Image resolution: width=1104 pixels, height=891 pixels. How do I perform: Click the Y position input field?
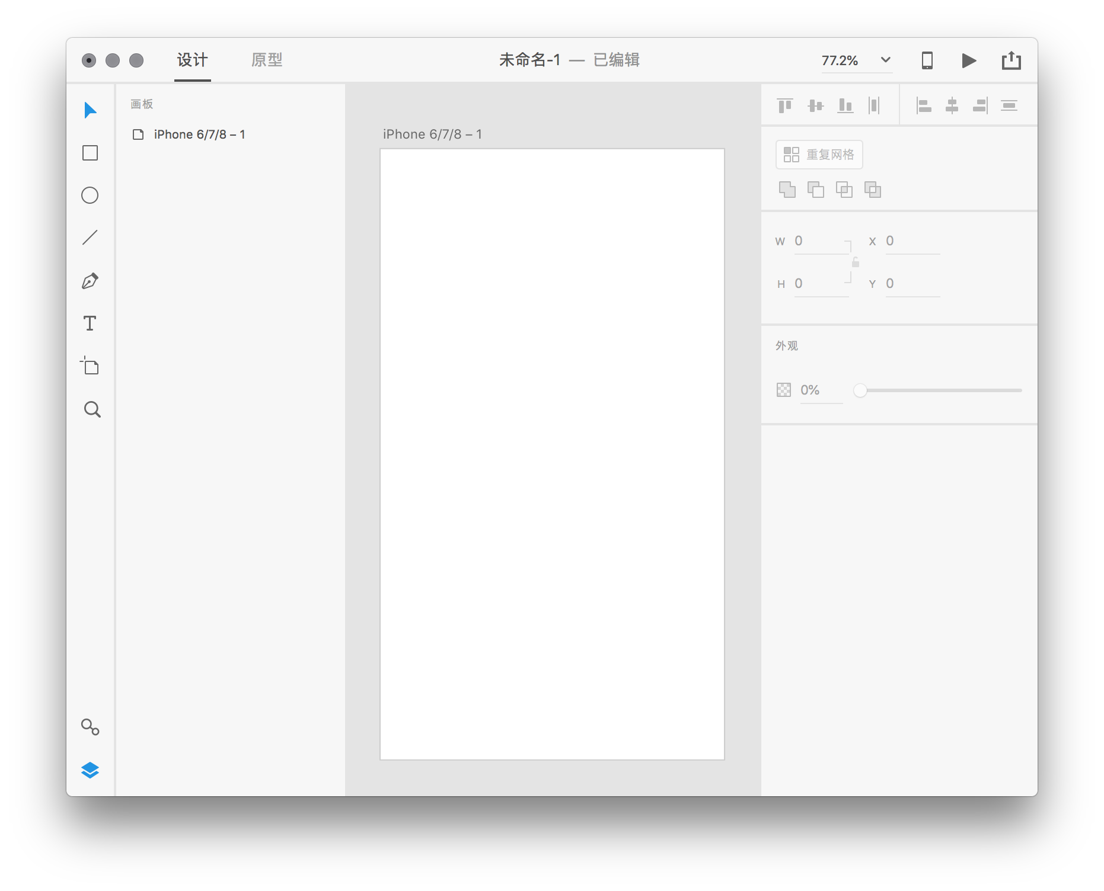point(913,284)
